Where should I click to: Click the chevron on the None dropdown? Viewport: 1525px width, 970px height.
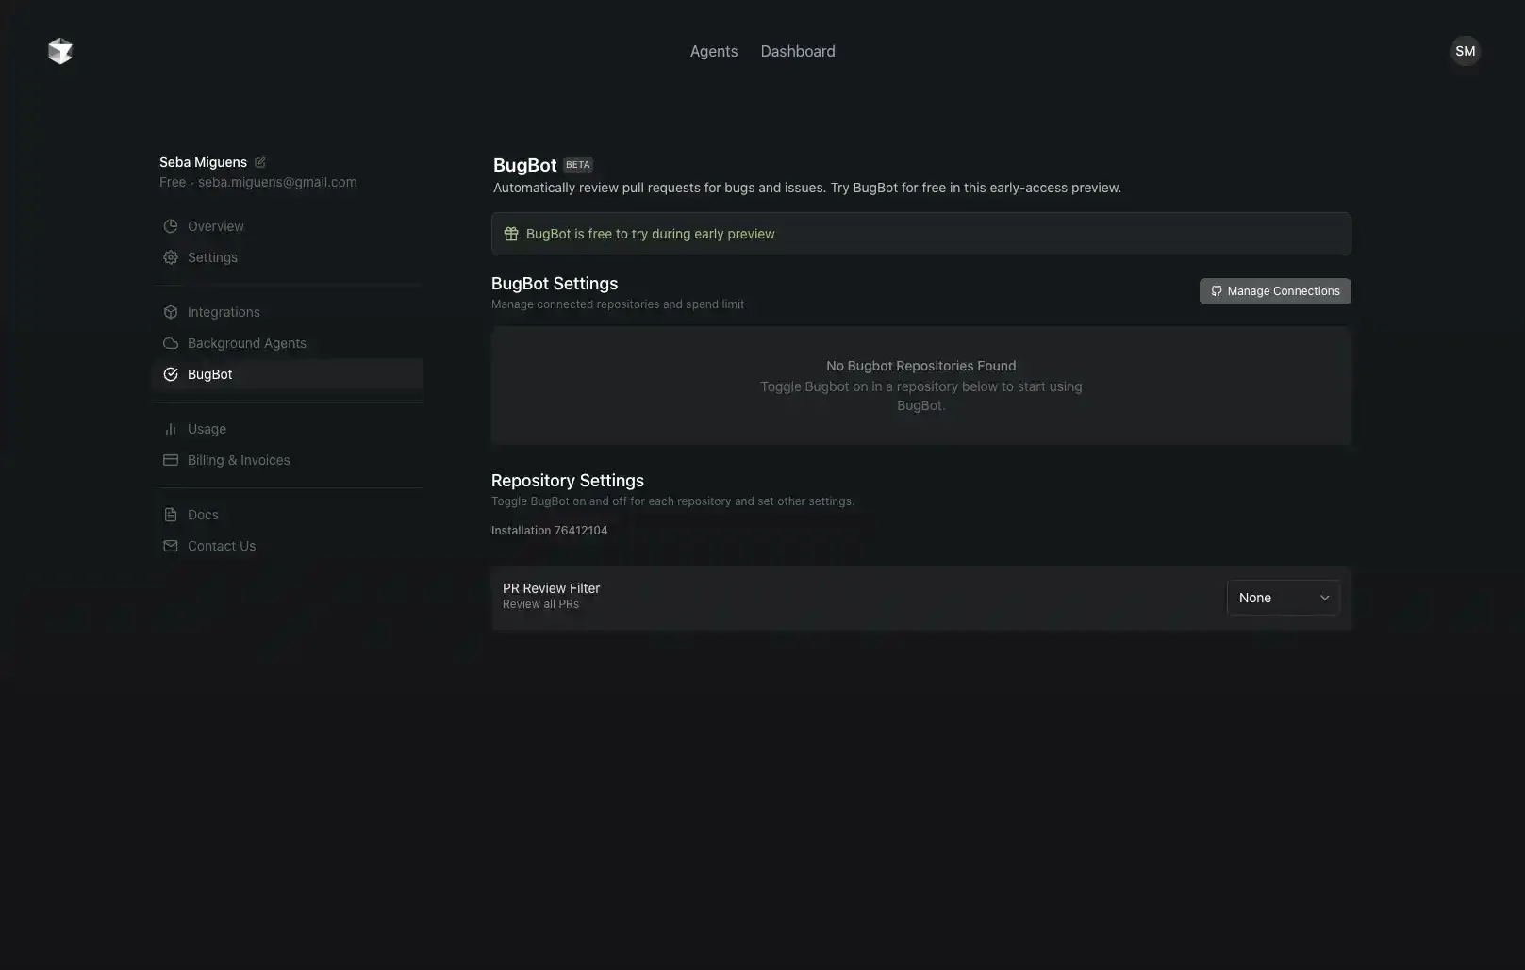tap(1324, 598)
